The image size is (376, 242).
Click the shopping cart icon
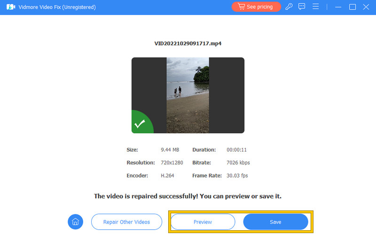click(241, 7)
